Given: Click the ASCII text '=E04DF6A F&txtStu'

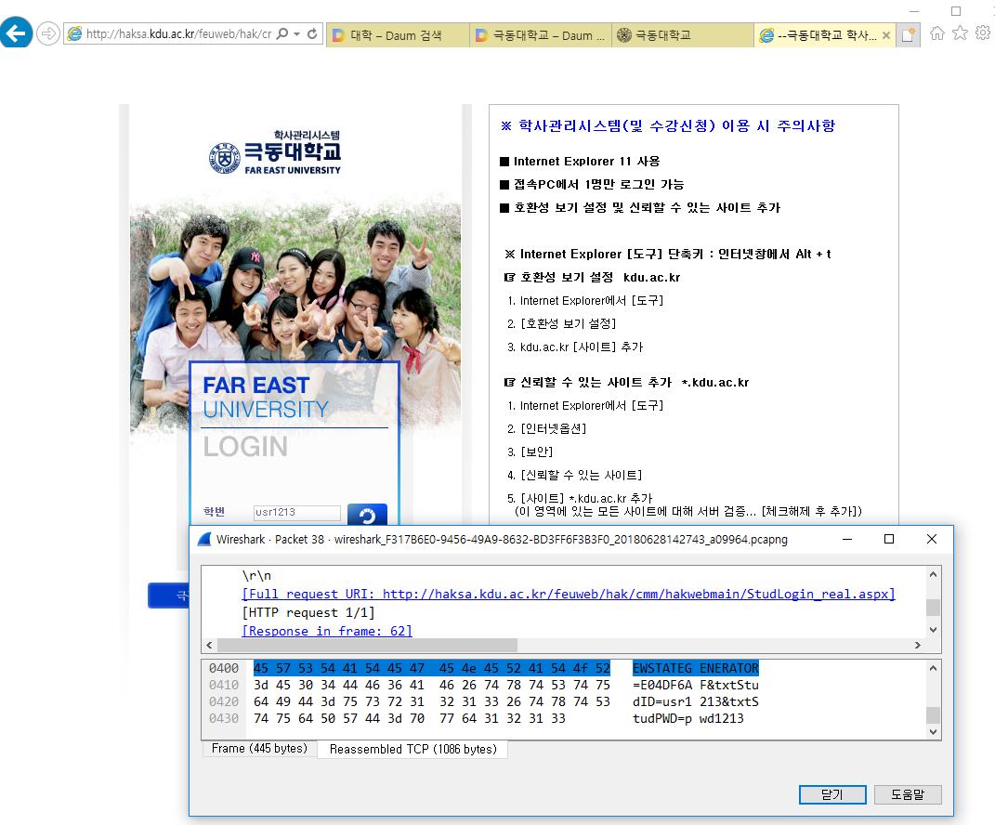Looking at the screenshot, I should [x=696, y=685].
